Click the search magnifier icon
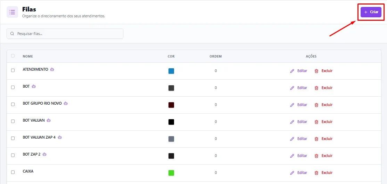 pyautogui.click(x=12, y=34)
